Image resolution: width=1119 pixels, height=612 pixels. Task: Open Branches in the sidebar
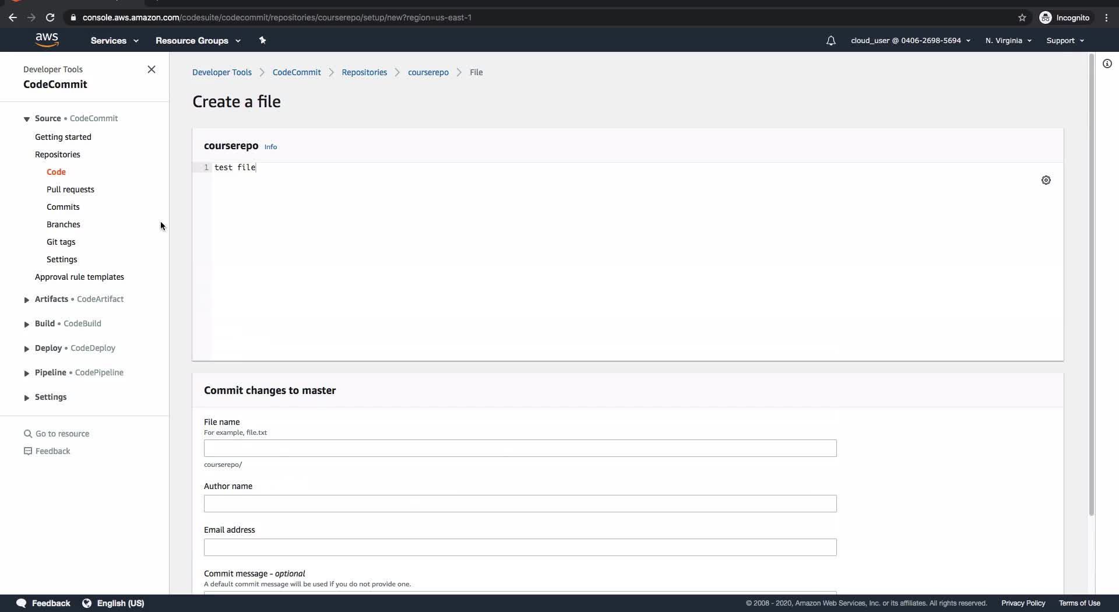(64, 224)
